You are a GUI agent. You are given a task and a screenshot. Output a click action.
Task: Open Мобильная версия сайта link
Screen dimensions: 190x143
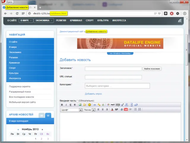click(22, 102)
